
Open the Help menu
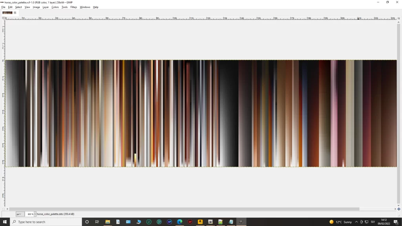click(x=96, y=7)
